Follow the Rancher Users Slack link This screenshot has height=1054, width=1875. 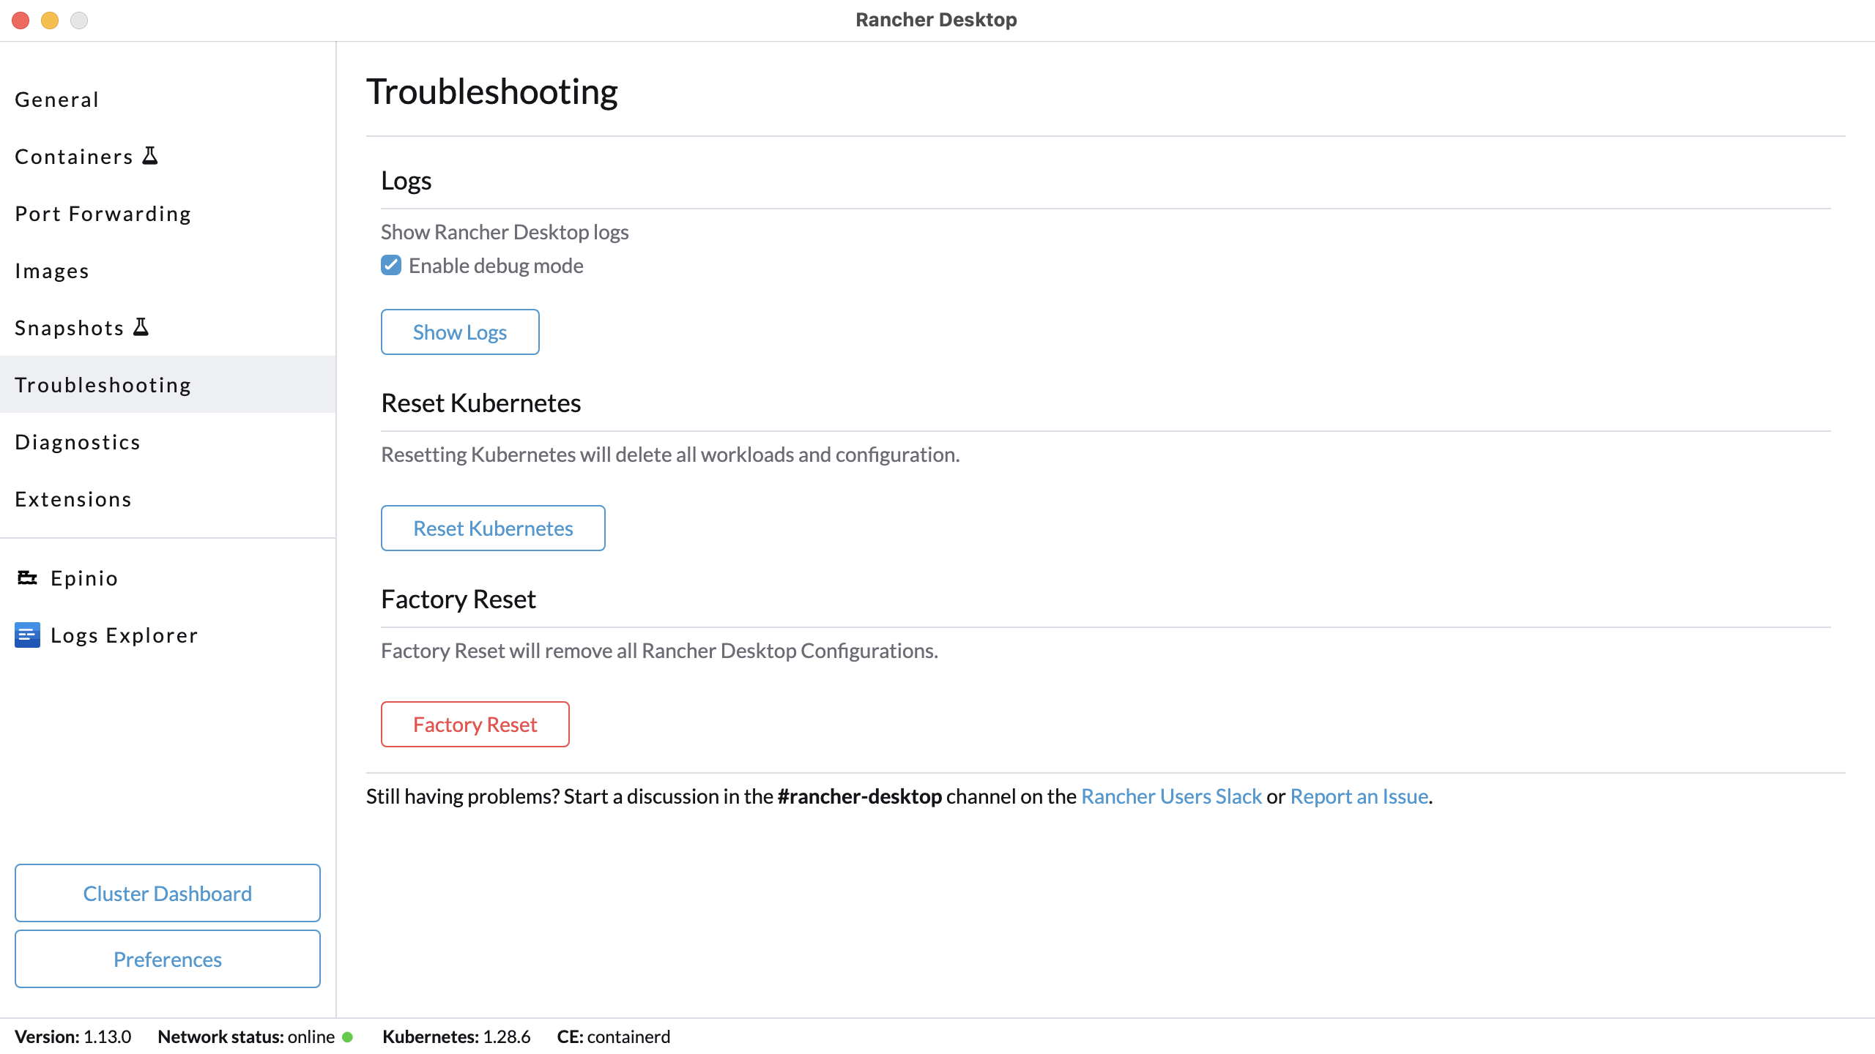point(1171,796)
